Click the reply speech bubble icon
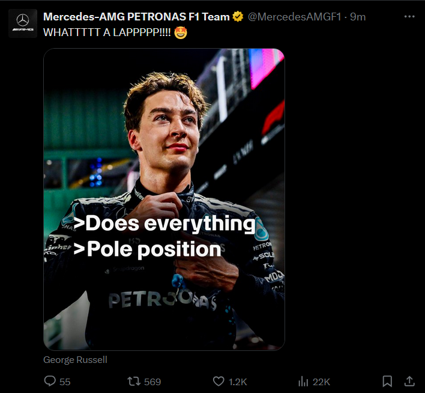This screenshot has width=425, height=393. pyautogui.click(x=50, y=381)
